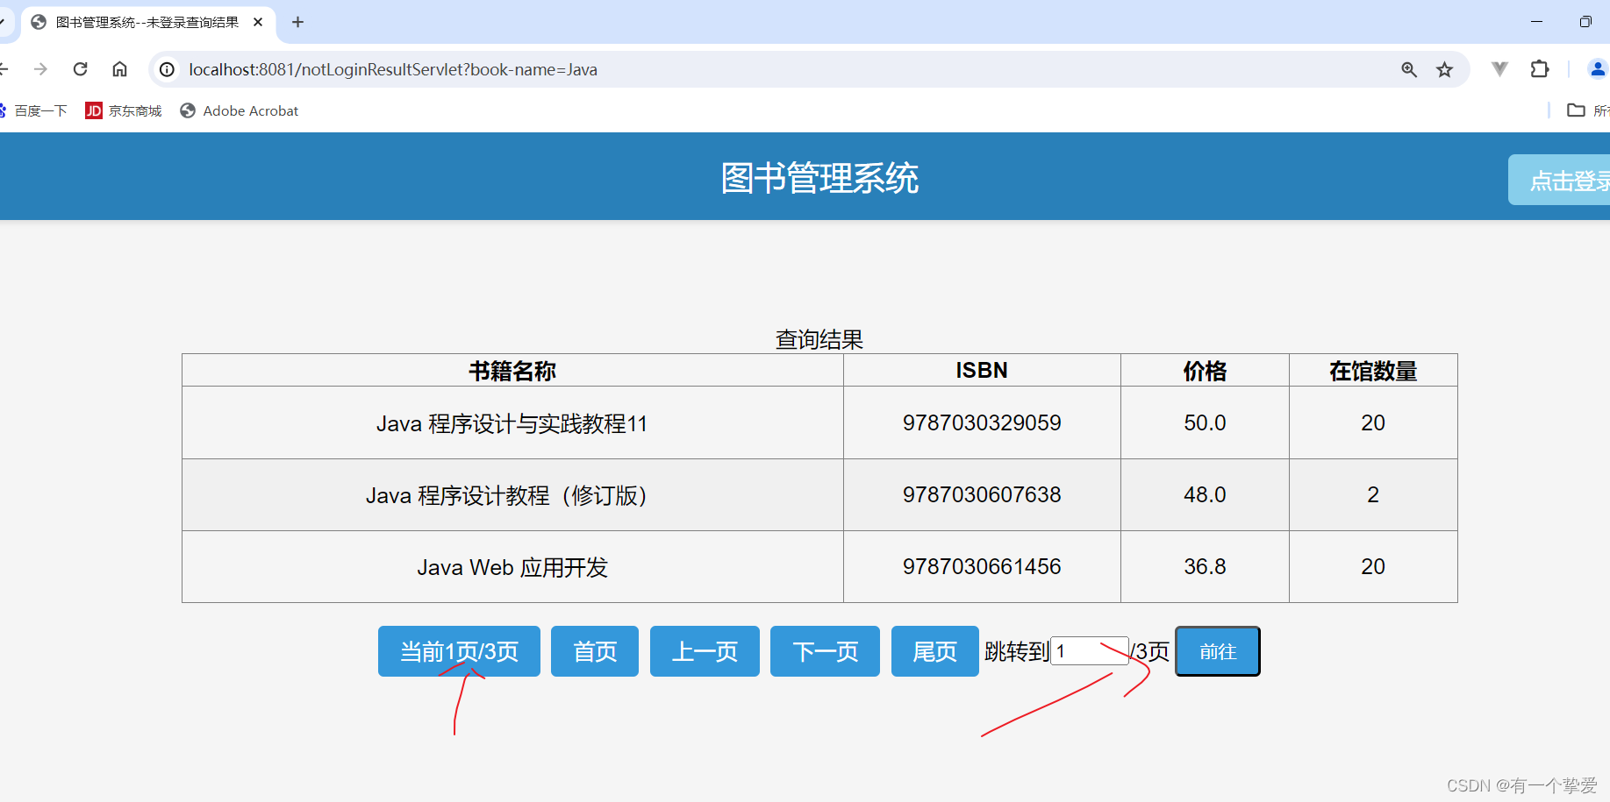Click the page number input field
1610x802 pixels.
[x=1089, y=650]
